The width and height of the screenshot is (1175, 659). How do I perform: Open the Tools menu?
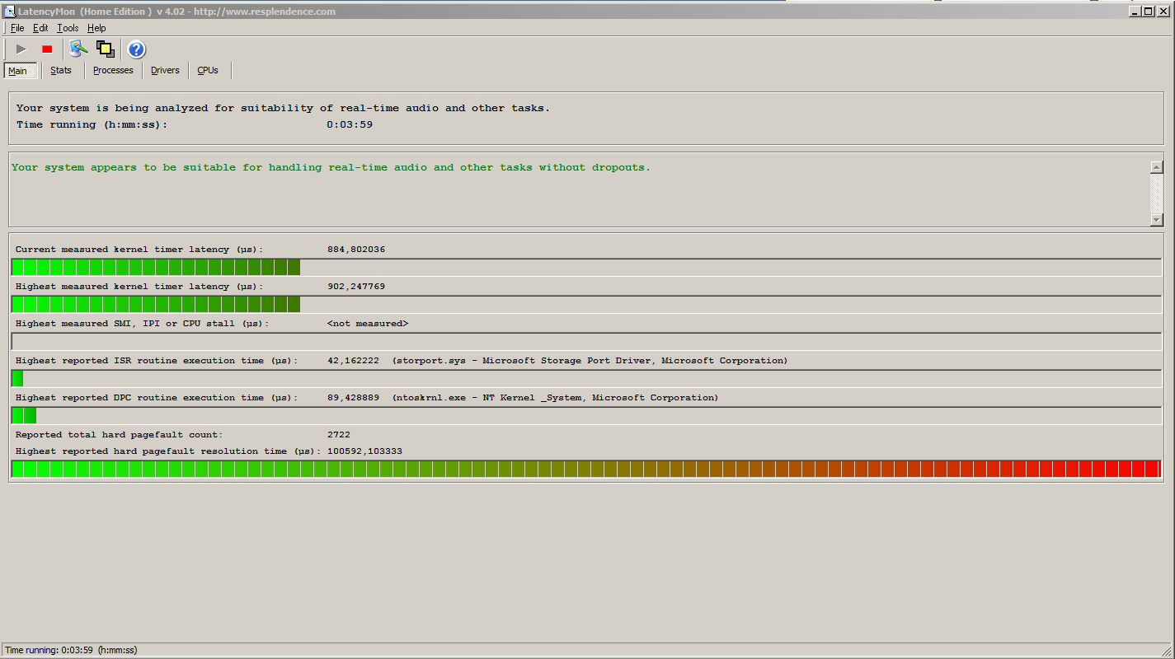[x=68, y=28]
